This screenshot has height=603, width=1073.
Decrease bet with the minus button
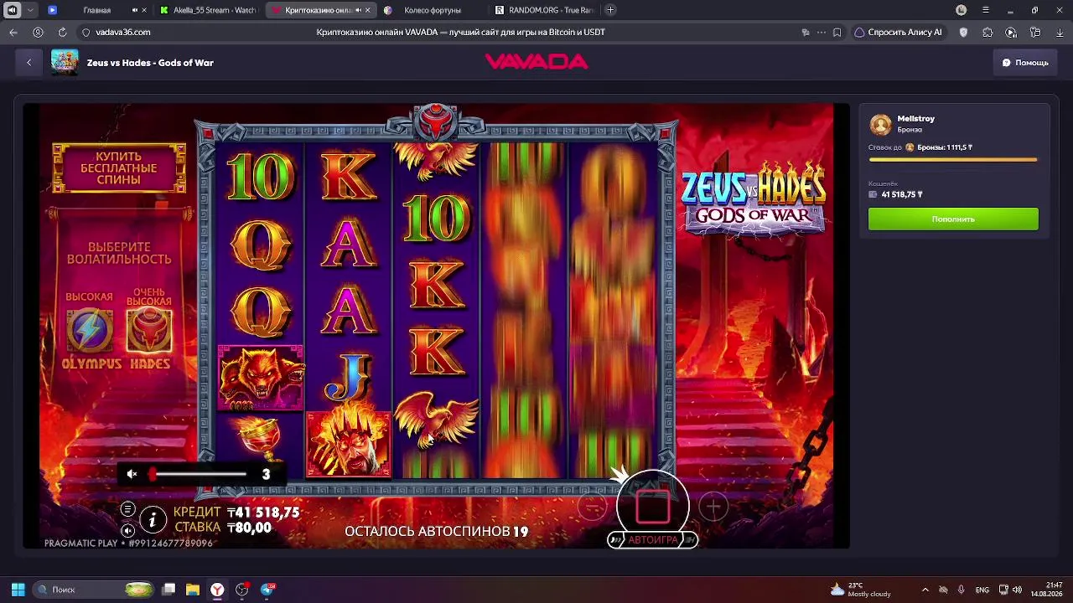593,507
